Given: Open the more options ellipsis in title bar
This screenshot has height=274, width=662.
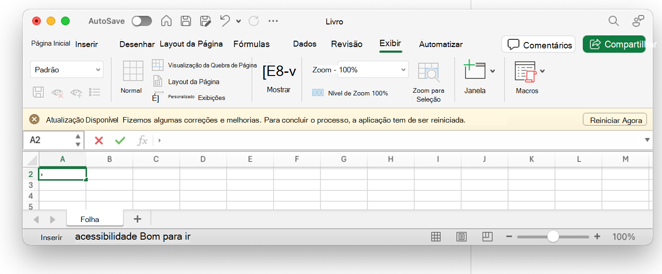Looking at the screenshot, I should [273, 21].
